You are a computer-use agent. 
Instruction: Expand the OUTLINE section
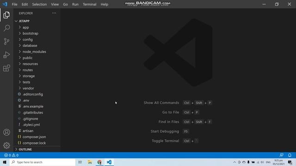pyautogui.click(x=37, y=149)
